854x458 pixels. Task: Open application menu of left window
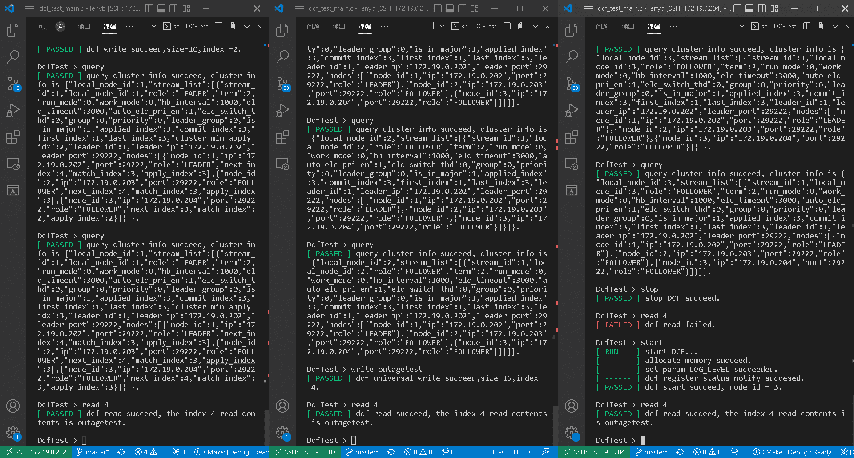(30, 8)
